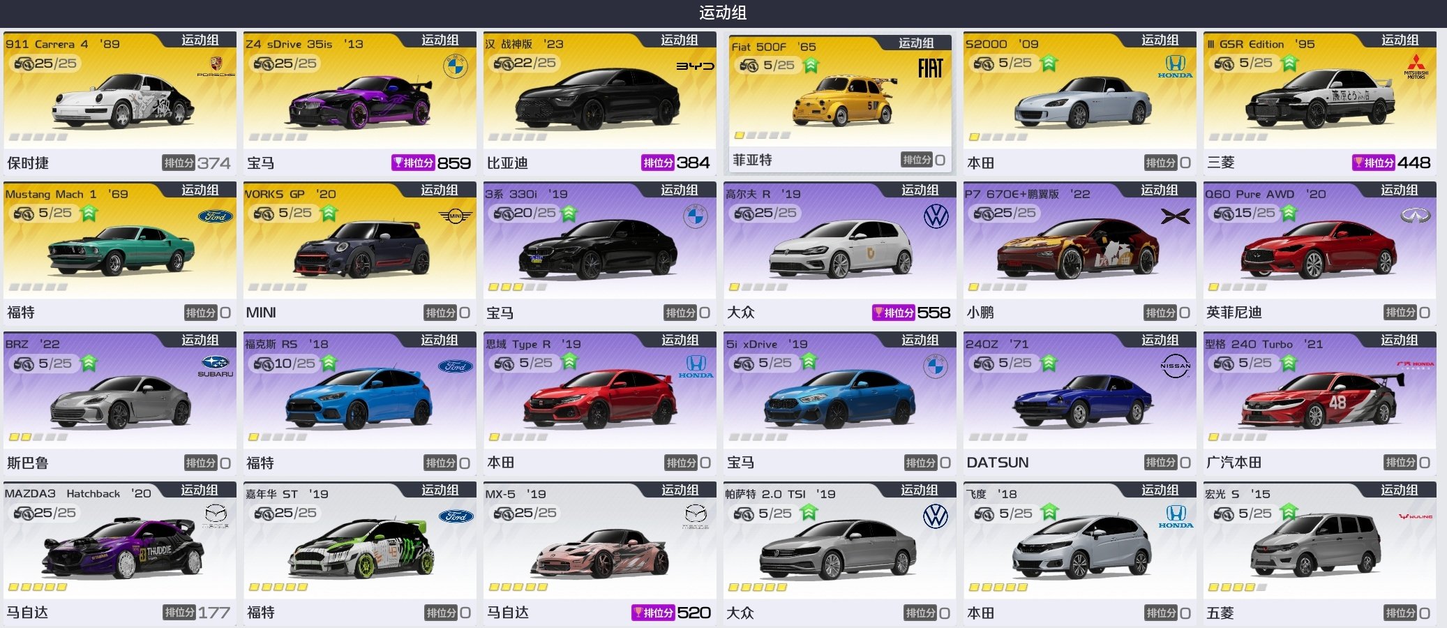Viewport: 1447px width, 628px height.
Task: Select the MAZDA3 Hatchback '20 car image
Action: (x=123, y=550)
